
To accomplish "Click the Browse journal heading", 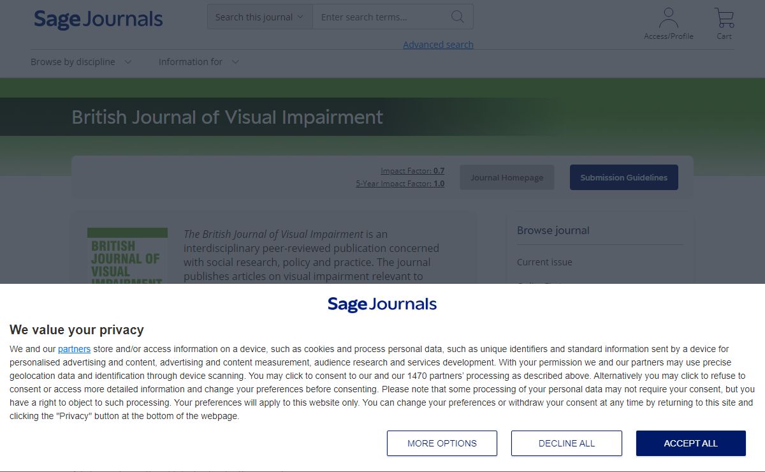I will pyautogui.click(x=553, y=230).
